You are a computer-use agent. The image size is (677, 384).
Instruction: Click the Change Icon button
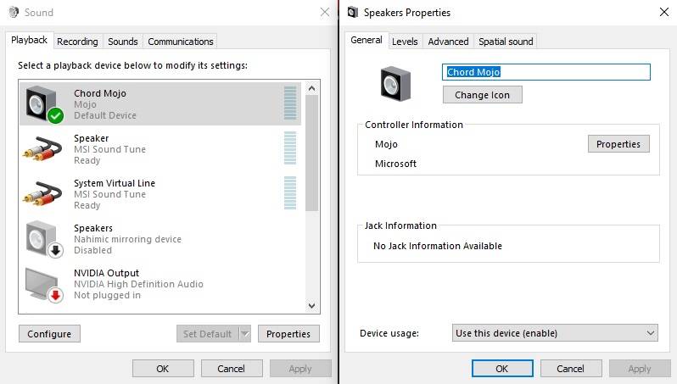pos(482,95)
